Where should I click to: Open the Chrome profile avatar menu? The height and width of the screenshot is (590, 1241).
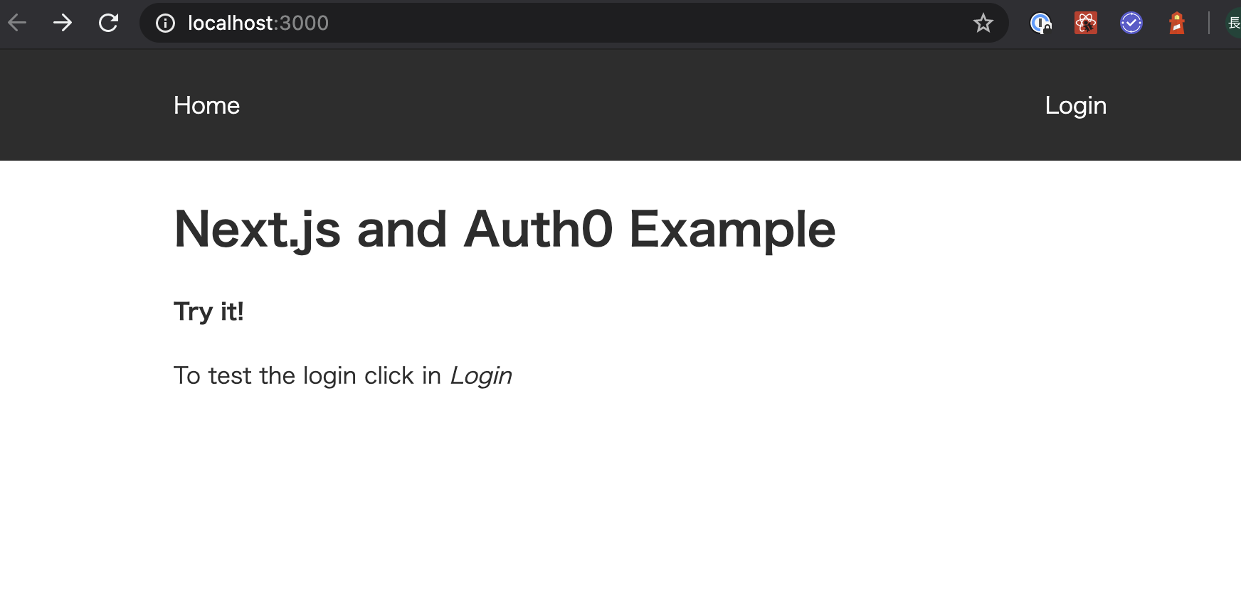pyautogui.click(x=1235, y=23)
